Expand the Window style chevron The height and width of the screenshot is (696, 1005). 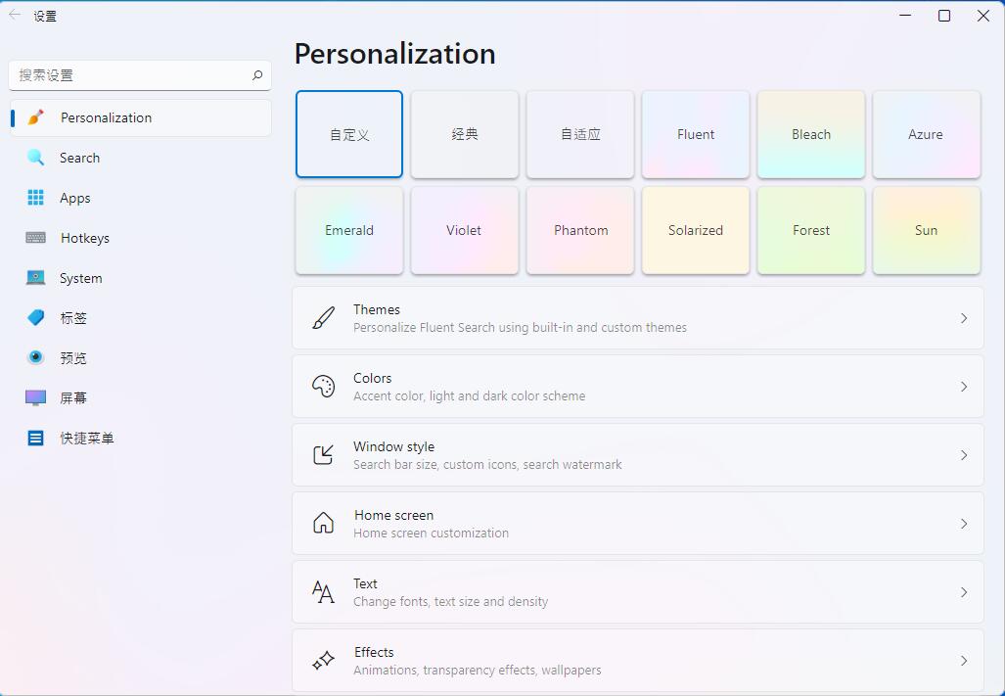coord(963,455)
